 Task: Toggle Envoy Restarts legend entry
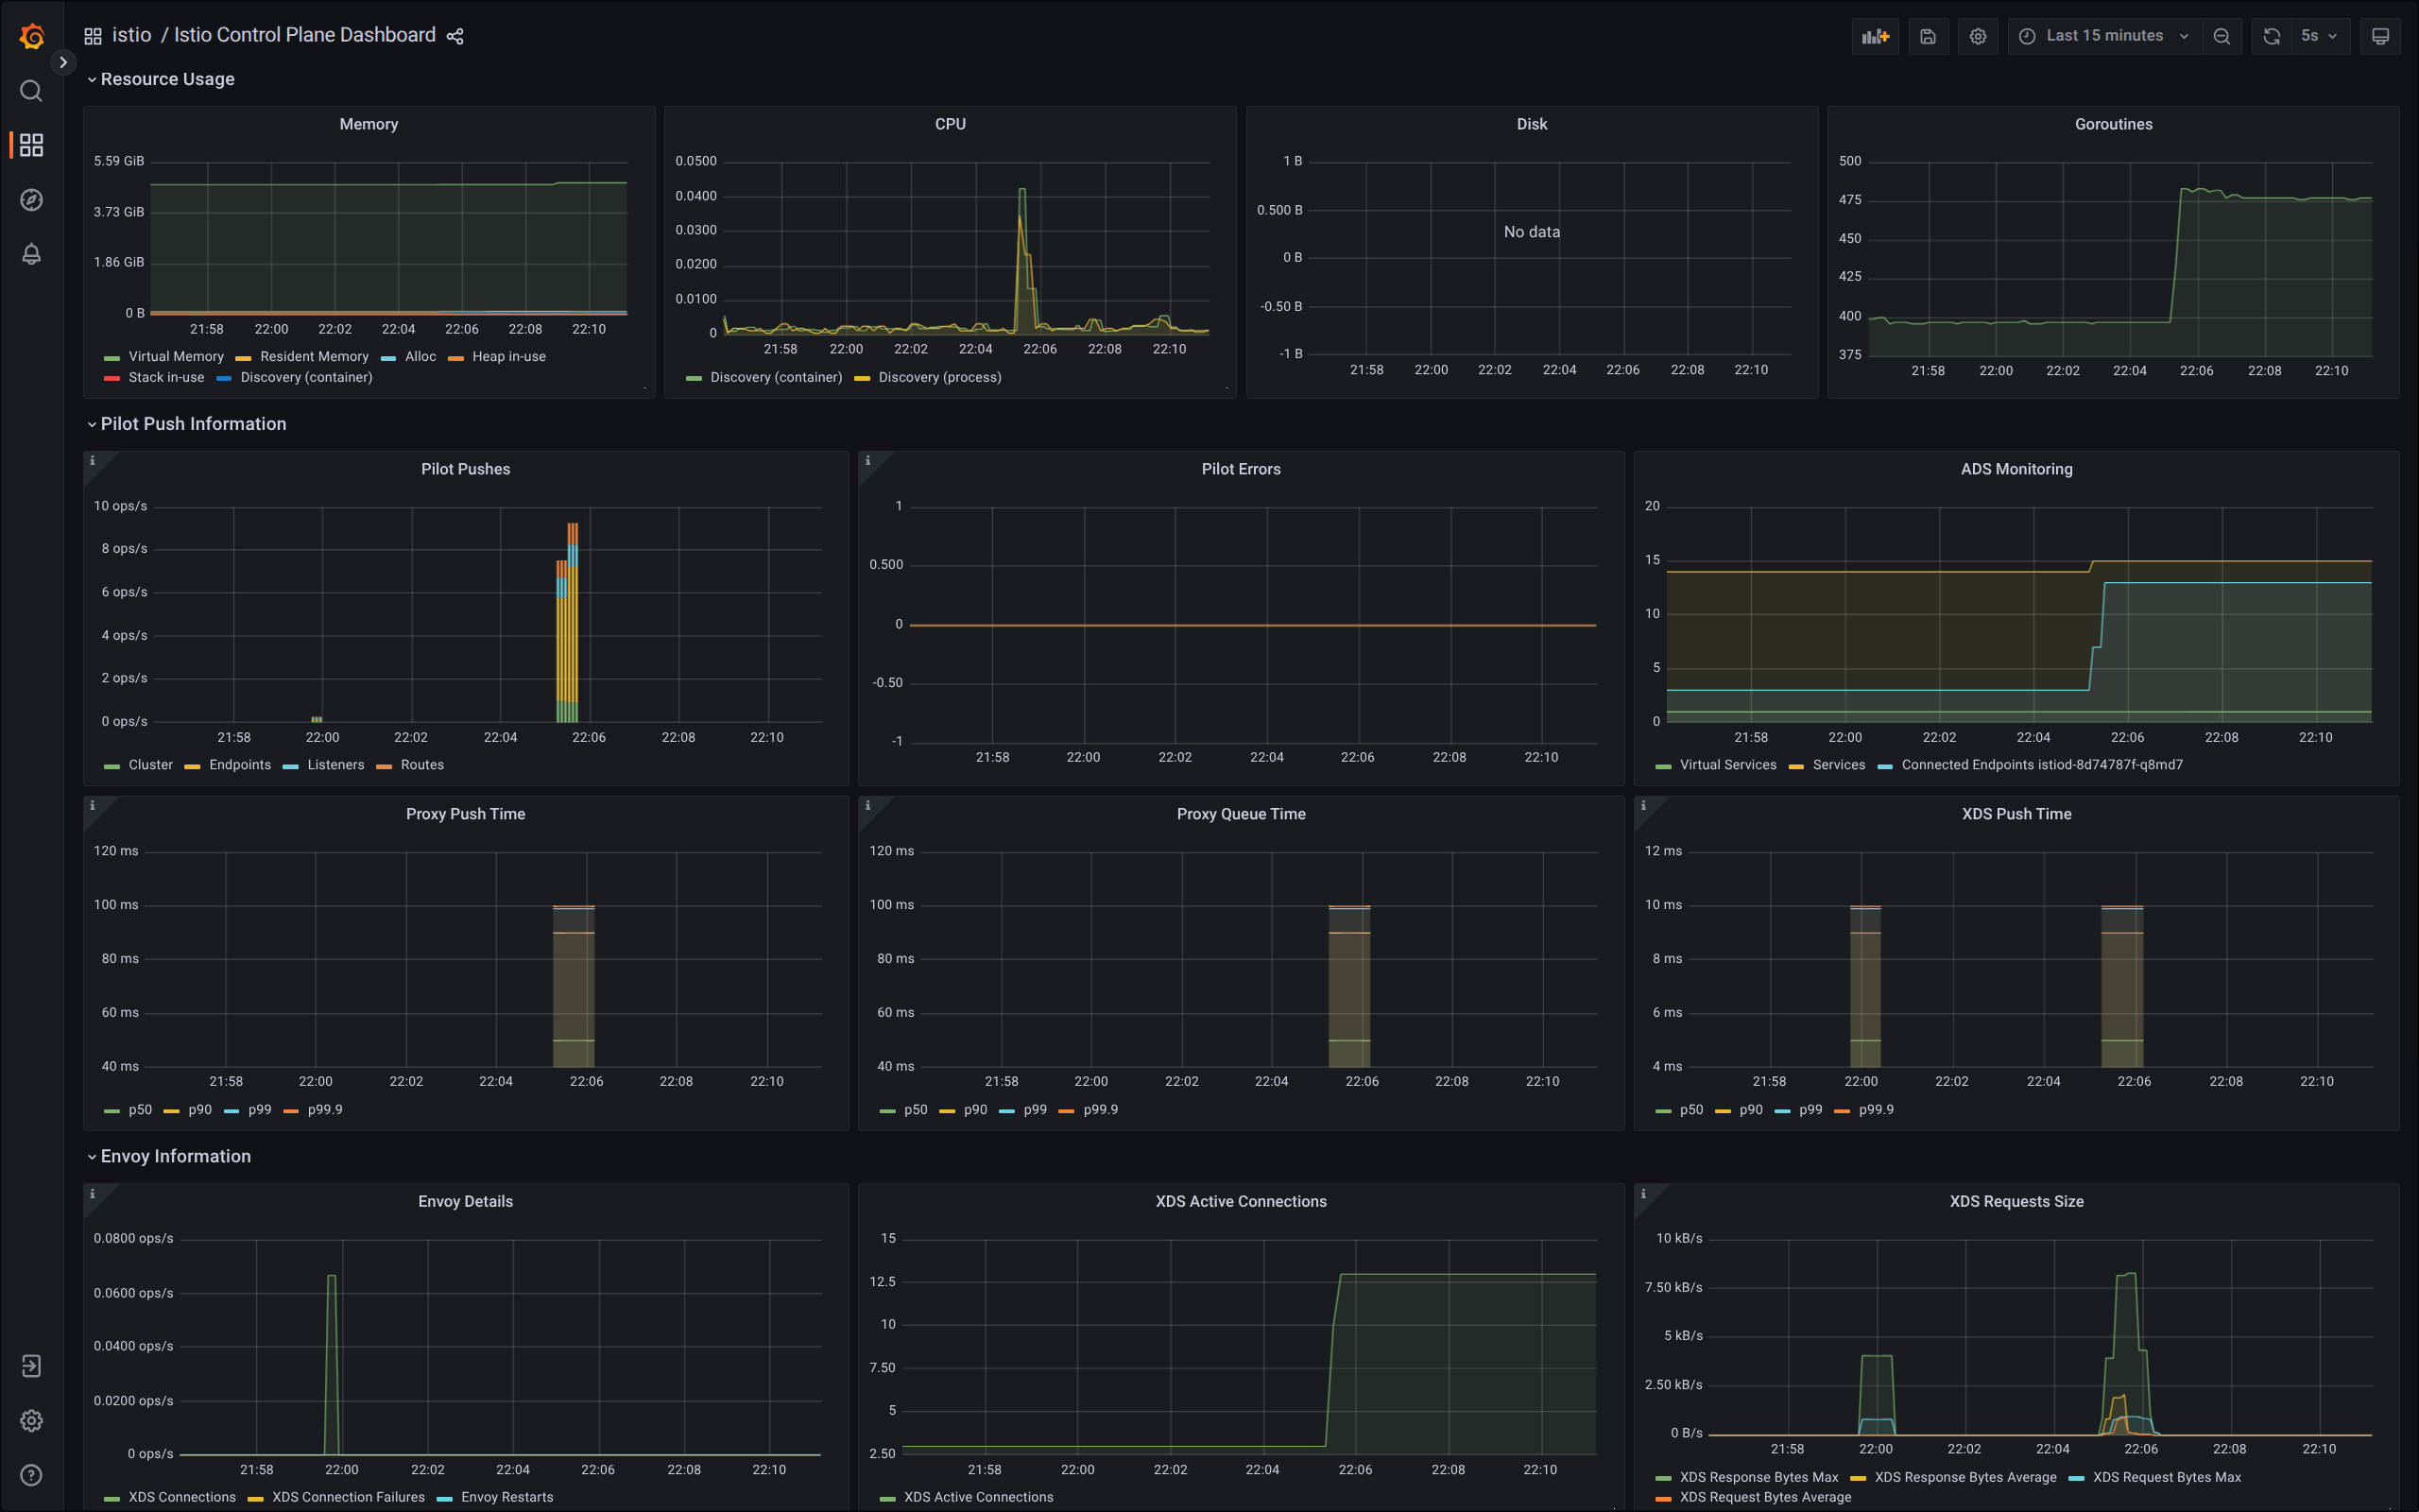coord(506,1497)
